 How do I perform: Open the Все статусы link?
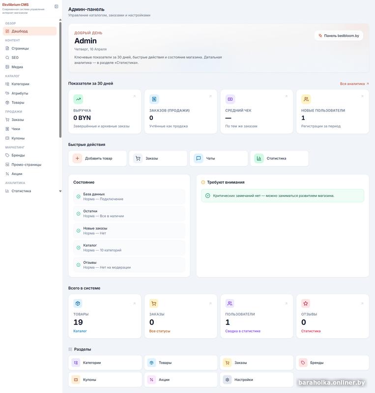[160, 331]
